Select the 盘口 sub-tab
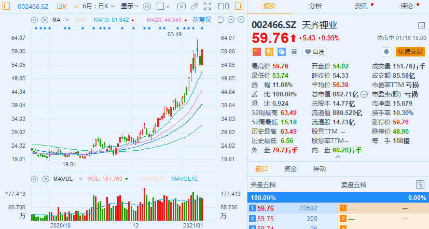 tap(261, 168)
